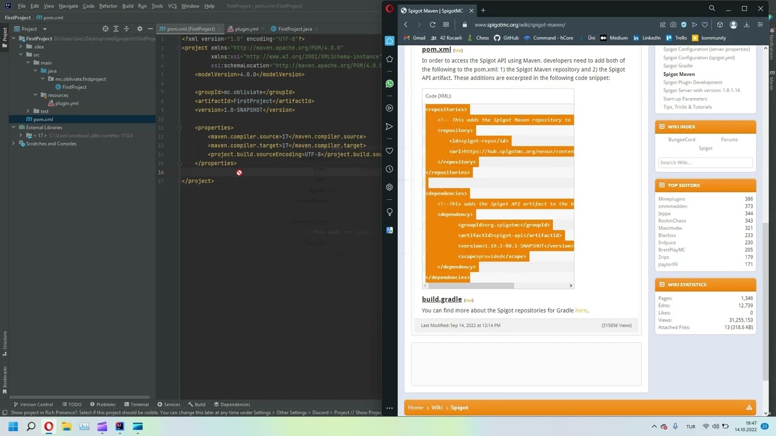Go back in the Opera browser
This screenshot has height=436, width=776.
click(406, 25)
